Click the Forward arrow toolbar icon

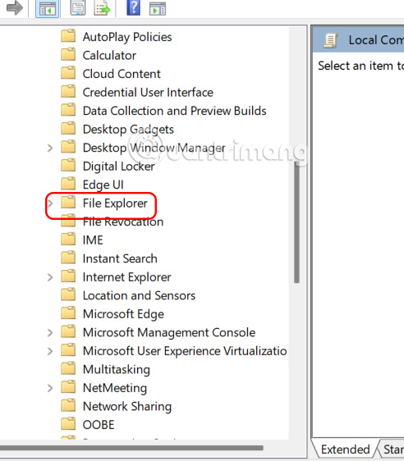pos(15,8)
